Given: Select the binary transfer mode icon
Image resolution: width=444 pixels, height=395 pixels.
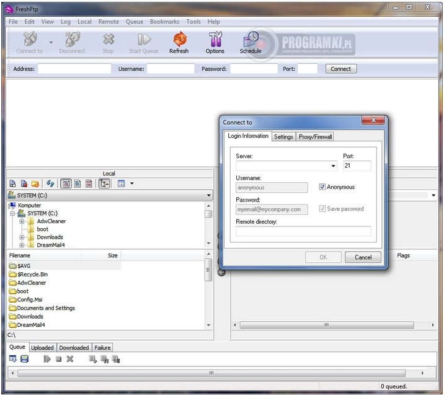Looking at the screenshot, I should pos(89,184).
